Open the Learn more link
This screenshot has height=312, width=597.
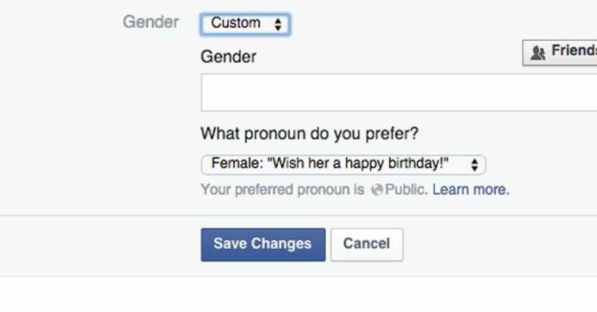point(471,189)
